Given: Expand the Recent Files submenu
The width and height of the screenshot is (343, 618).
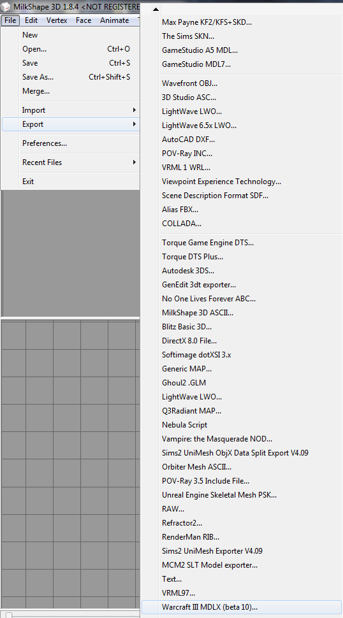Looking at the screenshot, I should 71,162.
